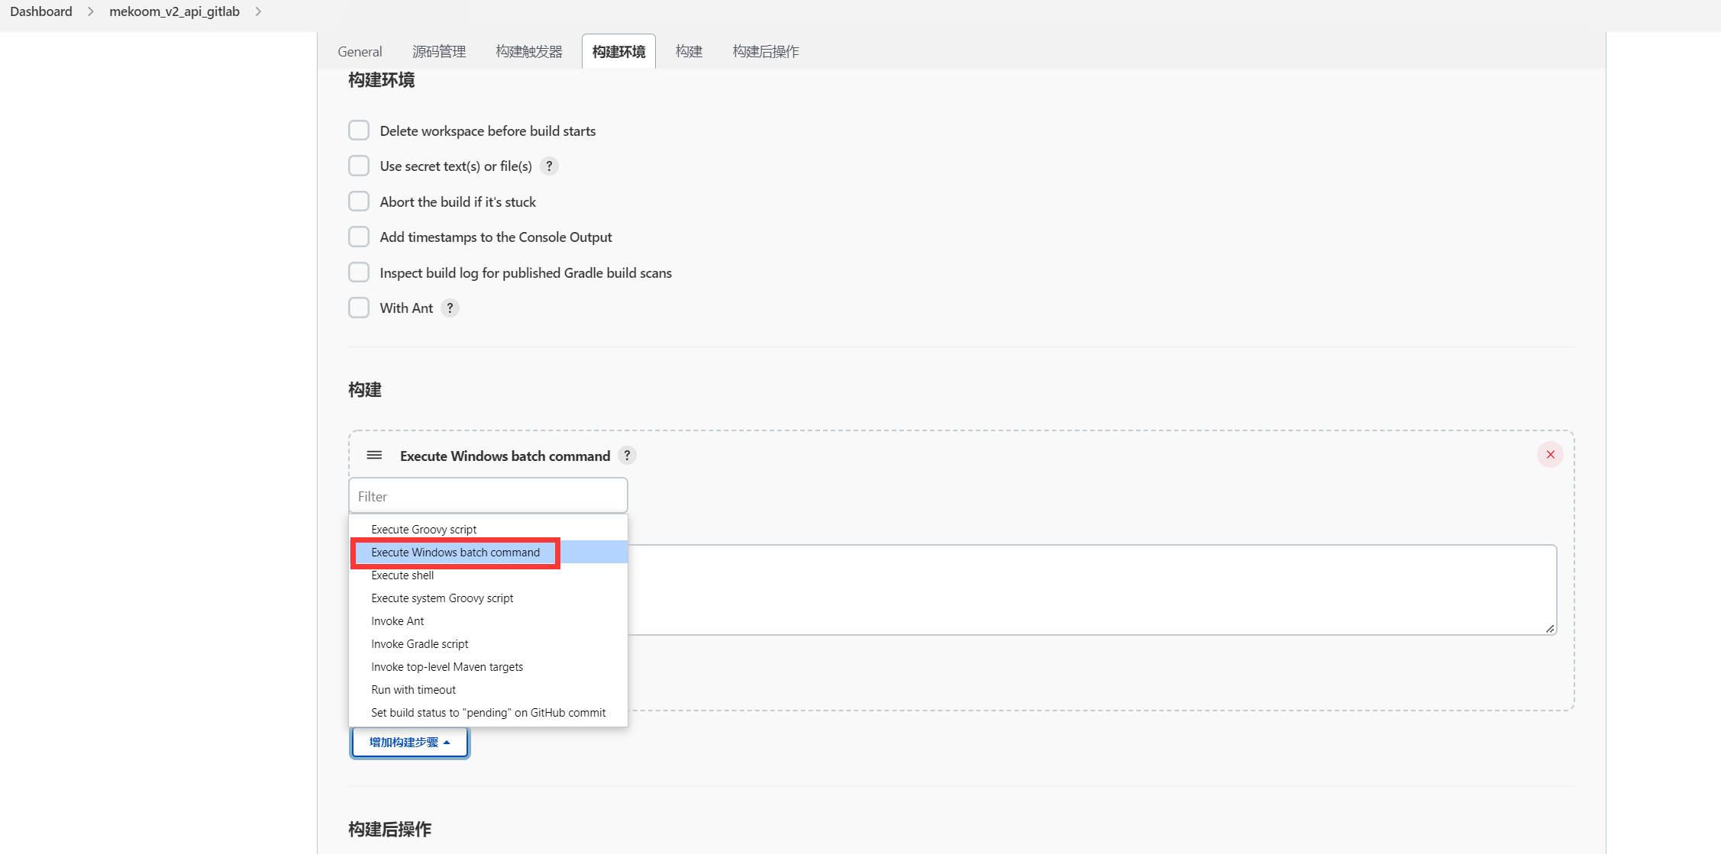Go to Dashboard breadcrumb link

point(41,11)
